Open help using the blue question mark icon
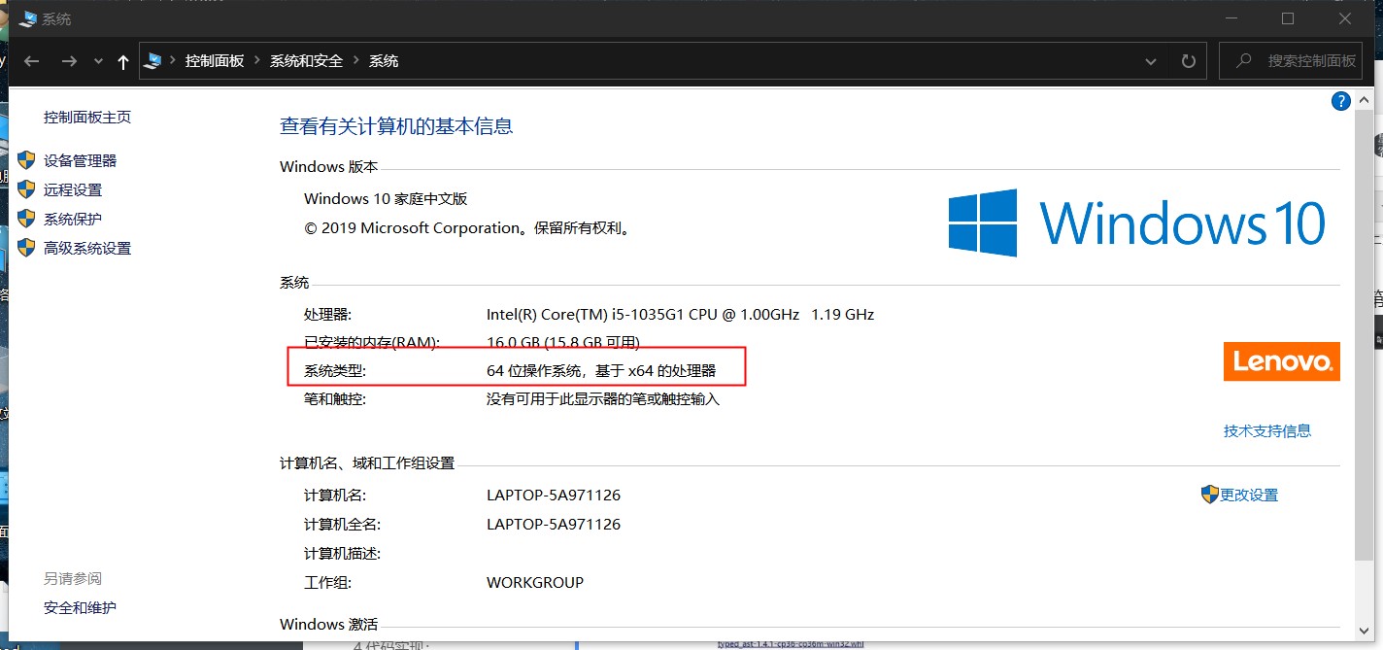 [1340, 100]
